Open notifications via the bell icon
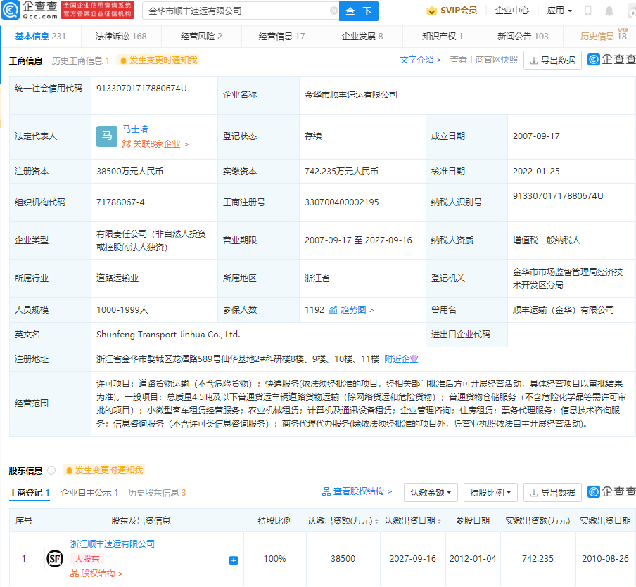Viewport: 636px width, 587px height. (609, 10)
